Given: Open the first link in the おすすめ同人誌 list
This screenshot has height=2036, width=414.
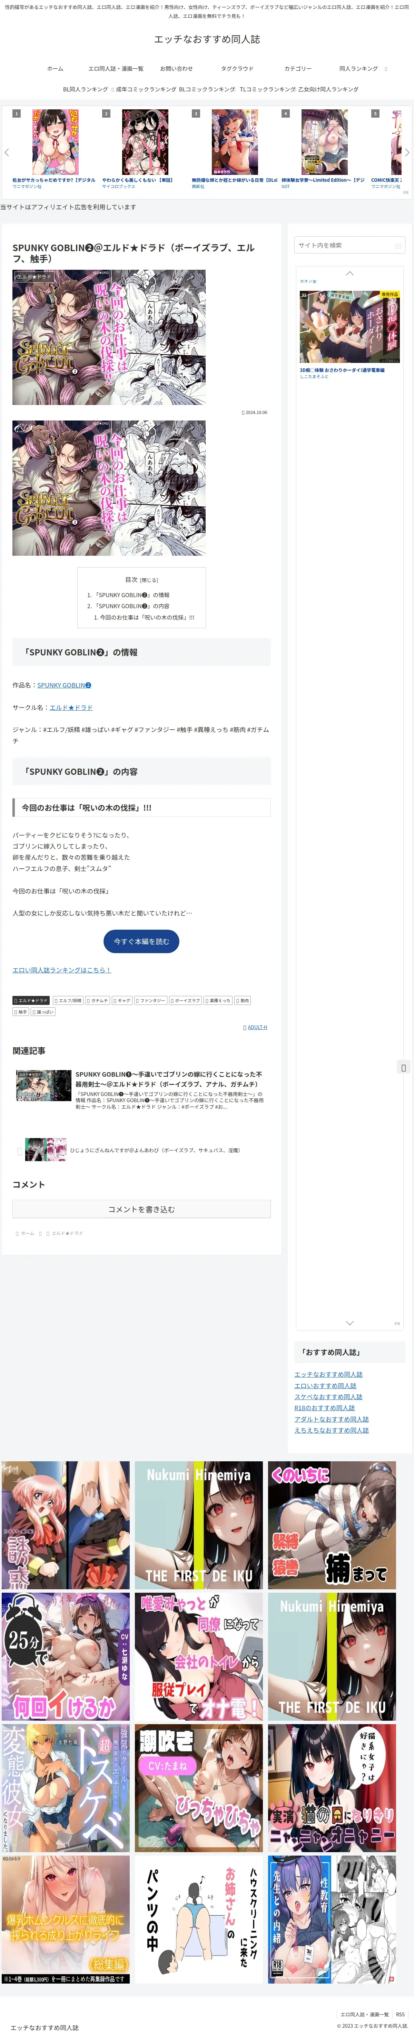Looking at the screenshot, I should [x=329, y=1374].
